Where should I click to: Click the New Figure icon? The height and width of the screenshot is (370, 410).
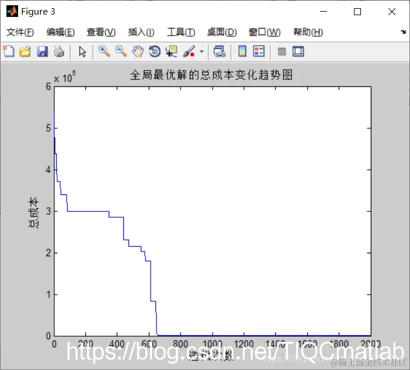tap(9, 51)
